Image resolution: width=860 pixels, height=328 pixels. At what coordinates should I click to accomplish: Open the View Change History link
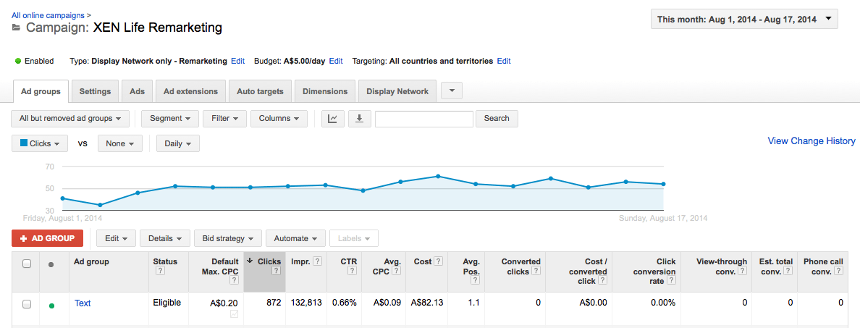811,141
